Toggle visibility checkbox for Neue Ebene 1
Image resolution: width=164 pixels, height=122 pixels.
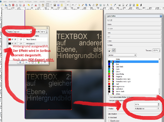(x=12, y=40)
